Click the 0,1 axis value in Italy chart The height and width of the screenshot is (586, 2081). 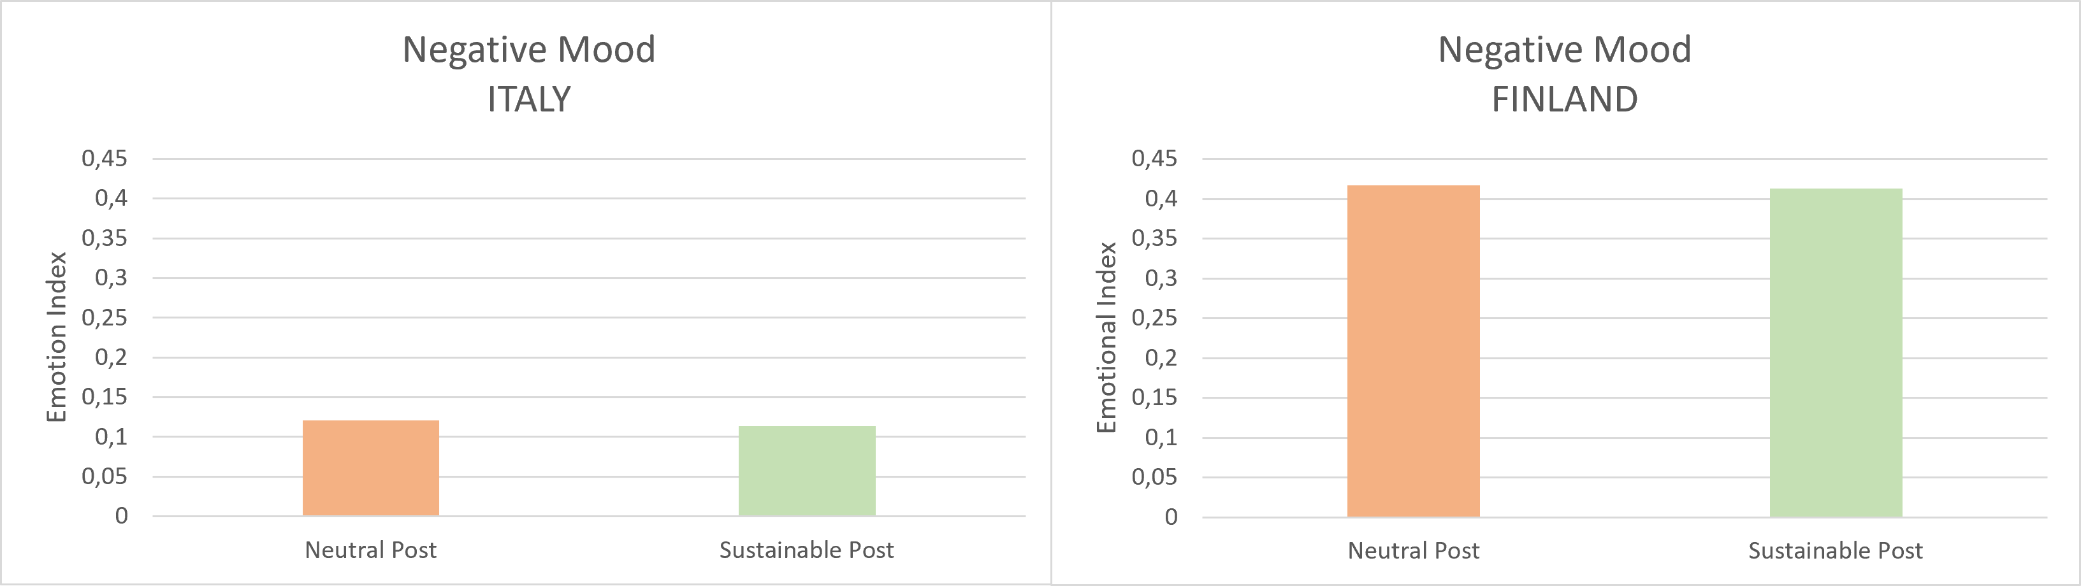tap(112, 437)
